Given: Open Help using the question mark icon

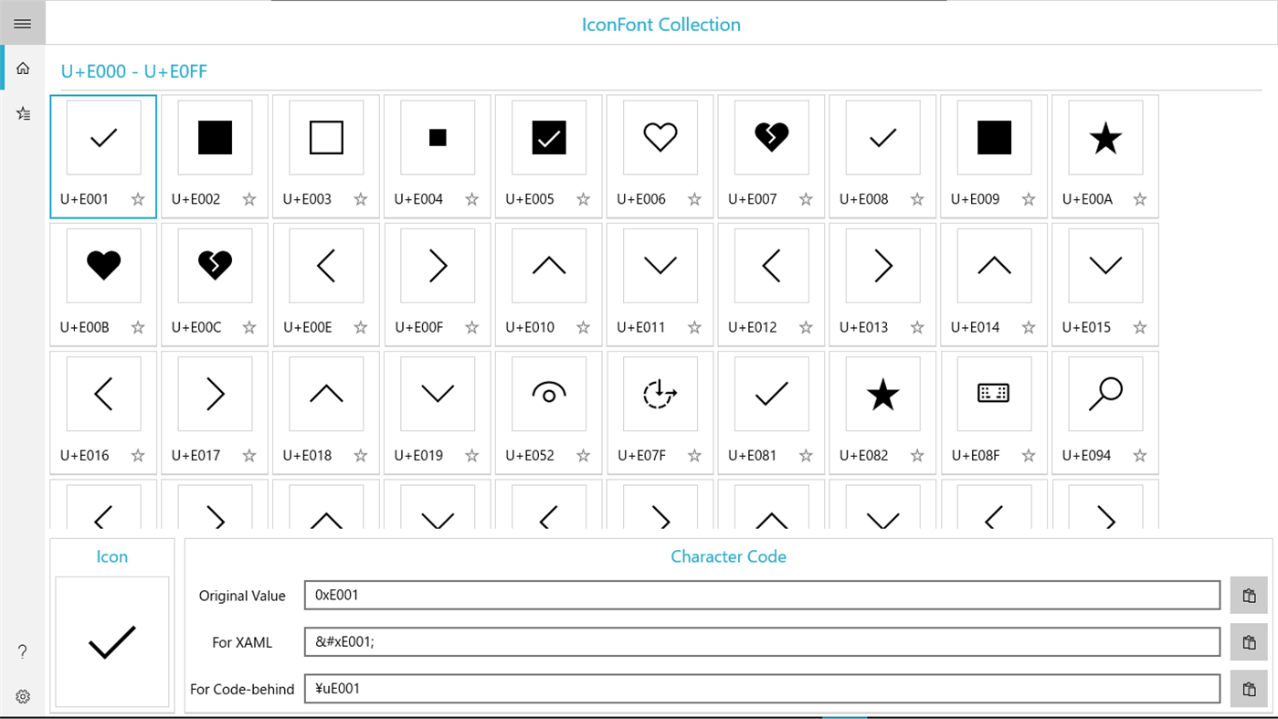Looking at the screenshot, I should coord(22,651).
